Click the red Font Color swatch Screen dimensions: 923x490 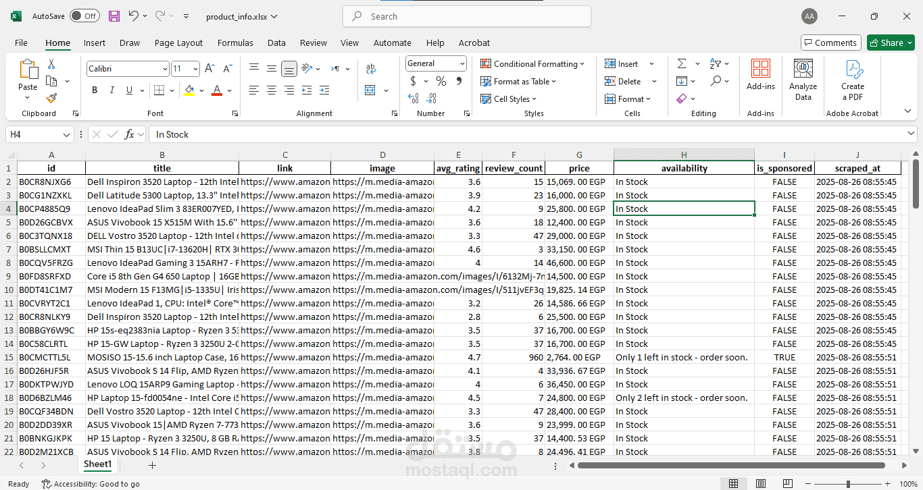coord(217,90)
